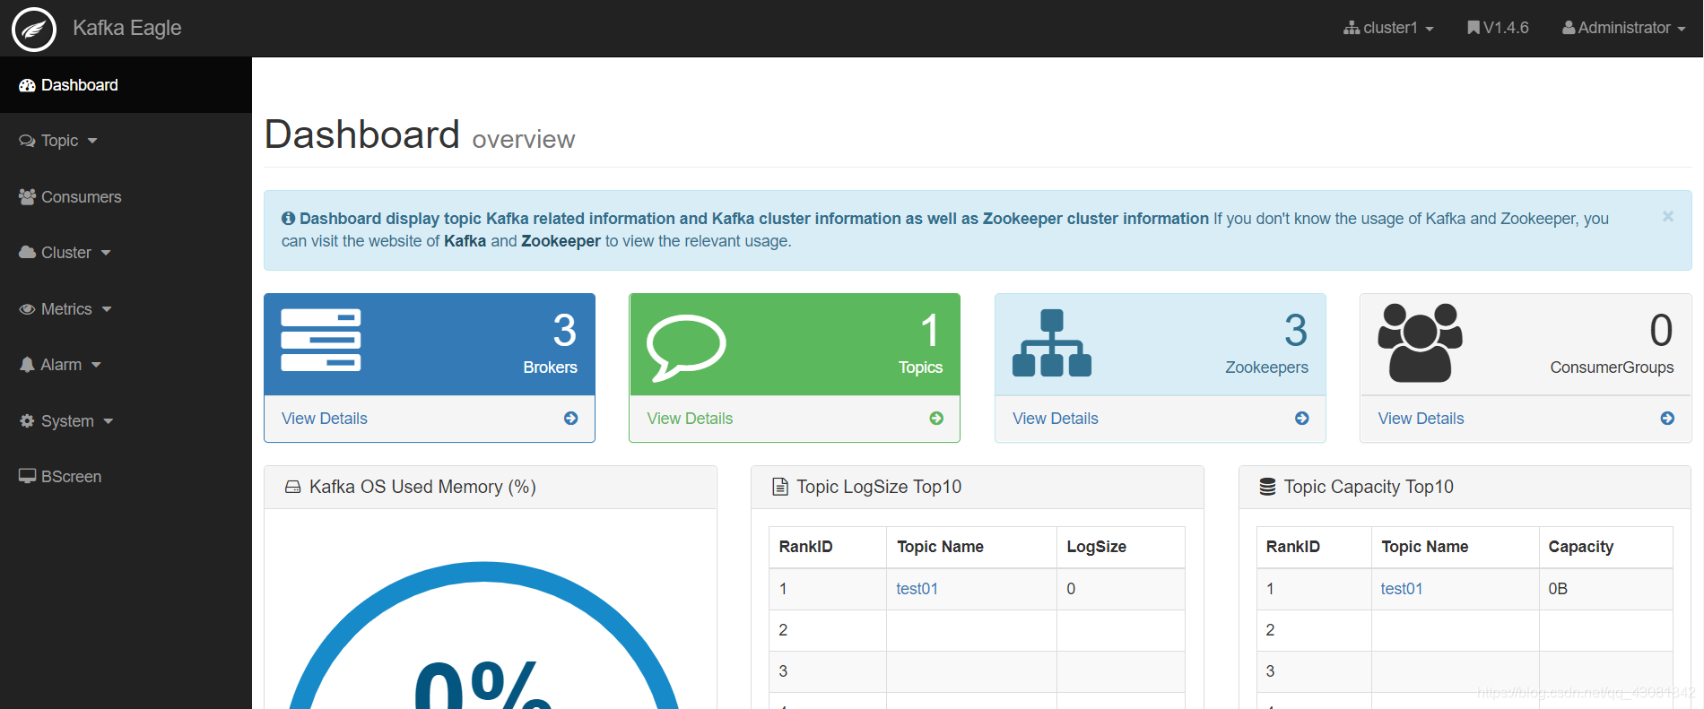
Task: Open test01 in Topic Capacity table
Action: [1401, 589]
